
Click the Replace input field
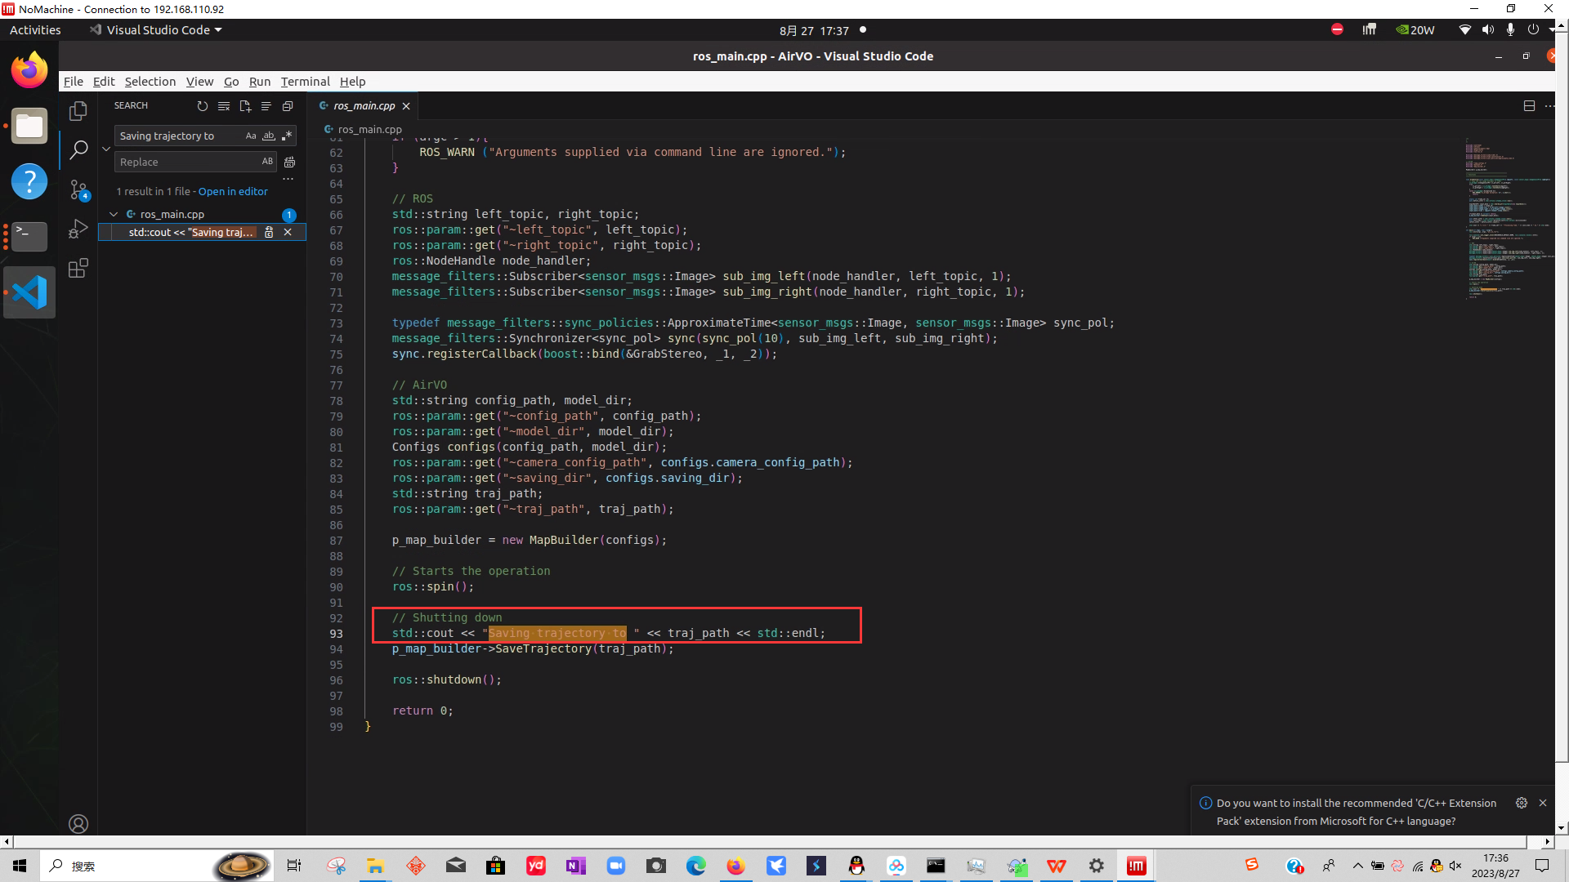coord(186,163)
